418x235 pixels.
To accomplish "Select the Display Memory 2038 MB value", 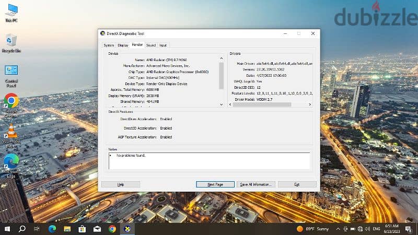I will (x=153, y=96).
